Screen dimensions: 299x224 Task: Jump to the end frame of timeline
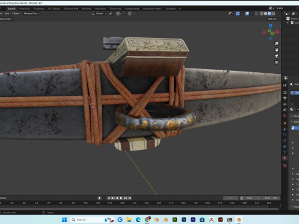(130, 198)
